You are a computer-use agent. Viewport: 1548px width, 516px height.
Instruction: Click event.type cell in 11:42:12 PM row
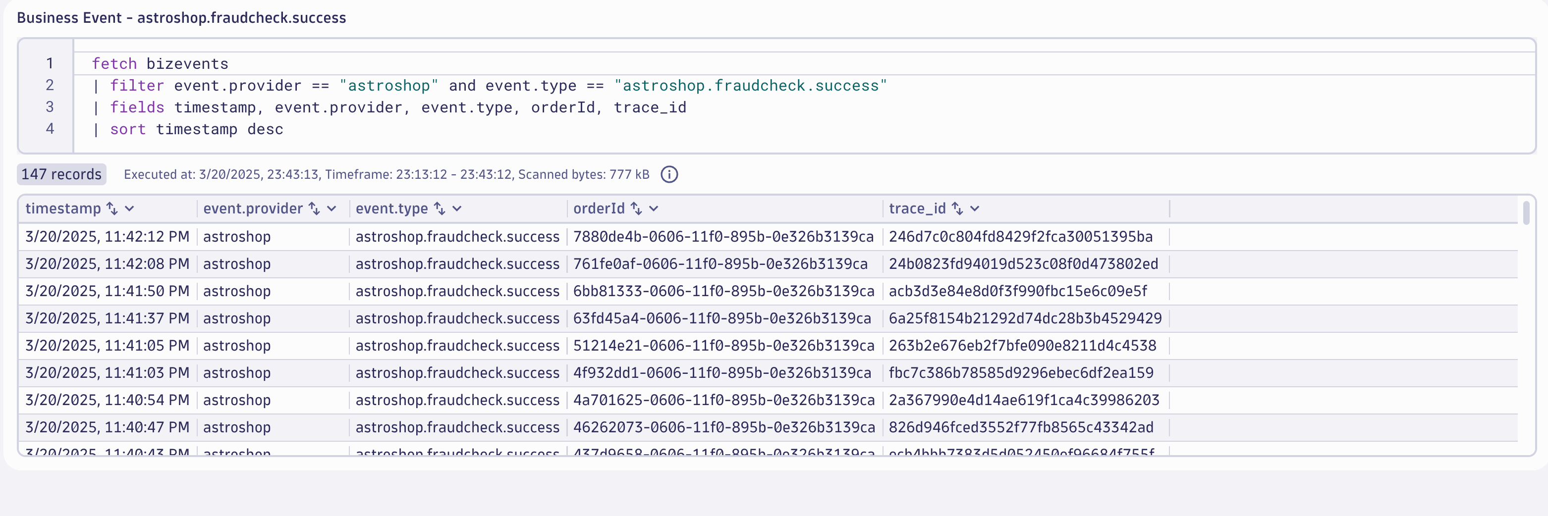457,237
